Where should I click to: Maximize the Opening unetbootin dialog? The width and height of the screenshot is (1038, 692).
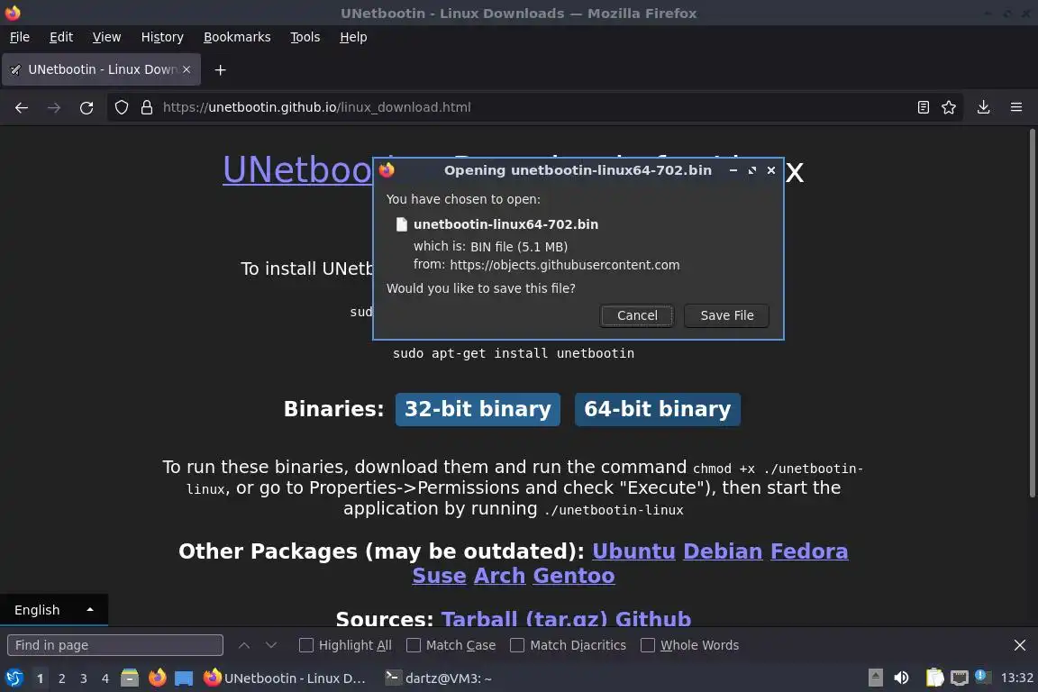pyautogui.click(x=752, y=170)
